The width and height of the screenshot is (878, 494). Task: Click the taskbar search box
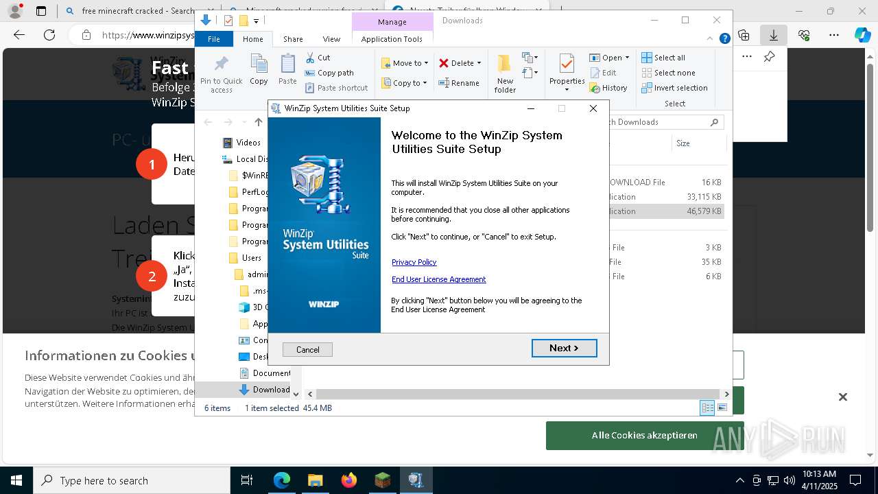(x=132, y=480)
